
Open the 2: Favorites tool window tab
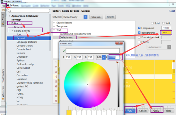coord(3,93)
